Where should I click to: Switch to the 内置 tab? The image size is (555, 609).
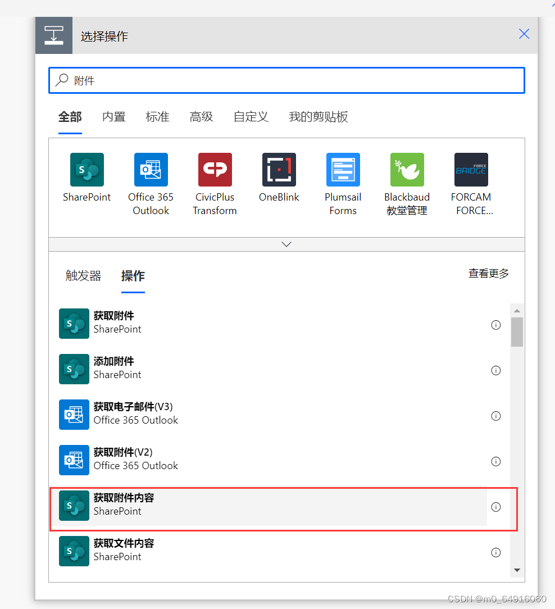click(114, 116)
